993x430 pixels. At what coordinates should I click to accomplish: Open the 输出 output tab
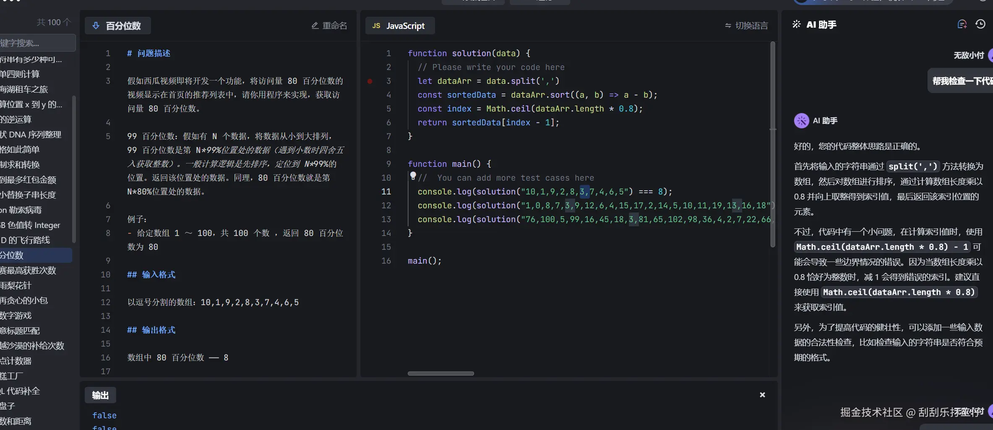click(100, 395)
